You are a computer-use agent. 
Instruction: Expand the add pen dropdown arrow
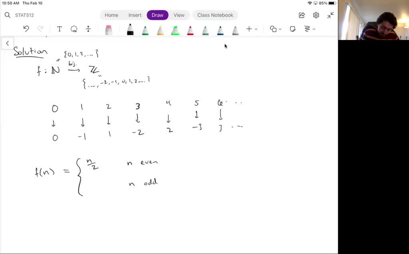pyautogui.click(x=256, y=29)
